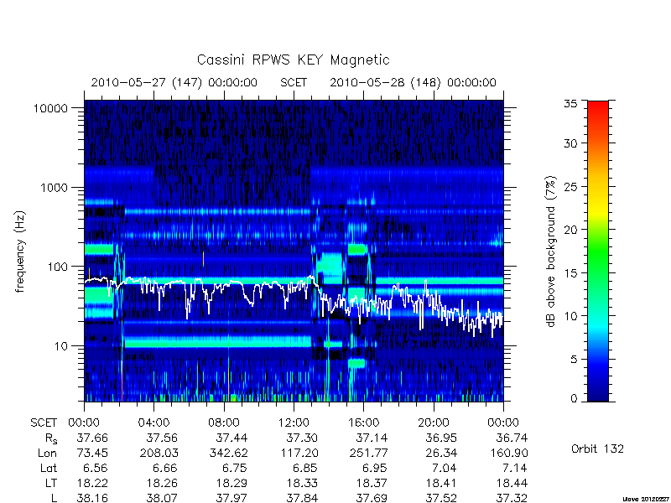Click the L value 38.07
The height and width of the screenshot is (503, 671).
(162, 498)
